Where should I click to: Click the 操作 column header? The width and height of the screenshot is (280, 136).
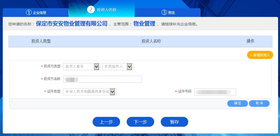tap(250, 41)
